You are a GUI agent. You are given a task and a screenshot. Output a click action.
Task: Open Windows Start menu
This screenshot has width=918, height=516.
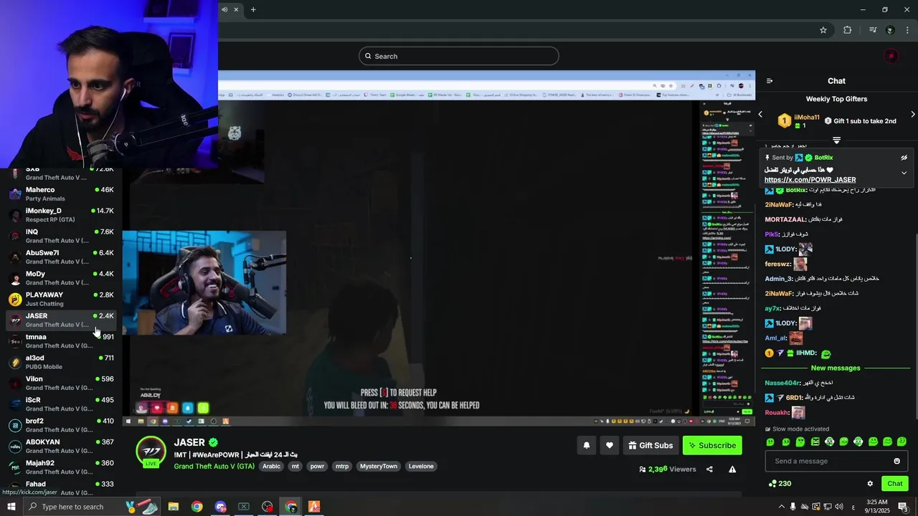(x=11, y=507)
